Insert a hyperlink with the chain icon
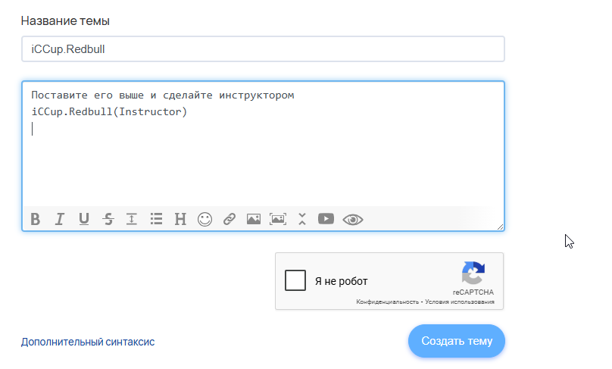This screenshot has height=369, width=612. point(229,219)
